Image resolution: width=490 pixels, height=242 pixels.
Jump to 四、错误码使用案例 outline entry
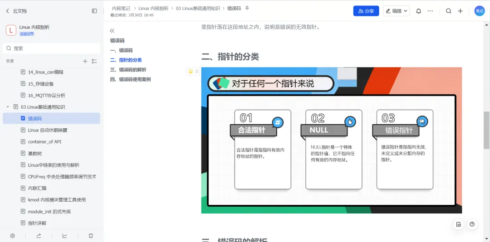130,79
